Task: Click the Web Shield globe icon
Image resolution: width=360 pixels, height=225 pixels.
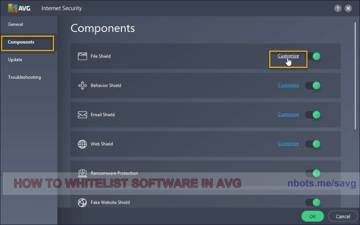Action: [x=82, y=144]
